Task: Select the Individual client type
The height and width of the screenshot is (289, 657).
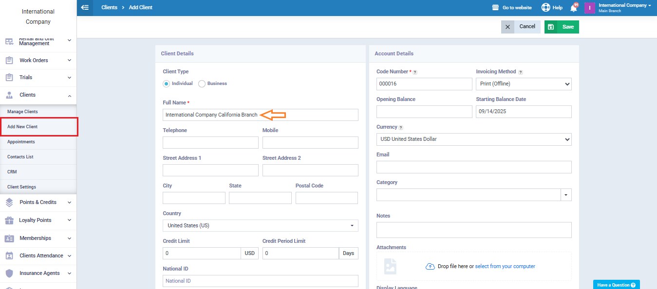Action: pos(167,84)
